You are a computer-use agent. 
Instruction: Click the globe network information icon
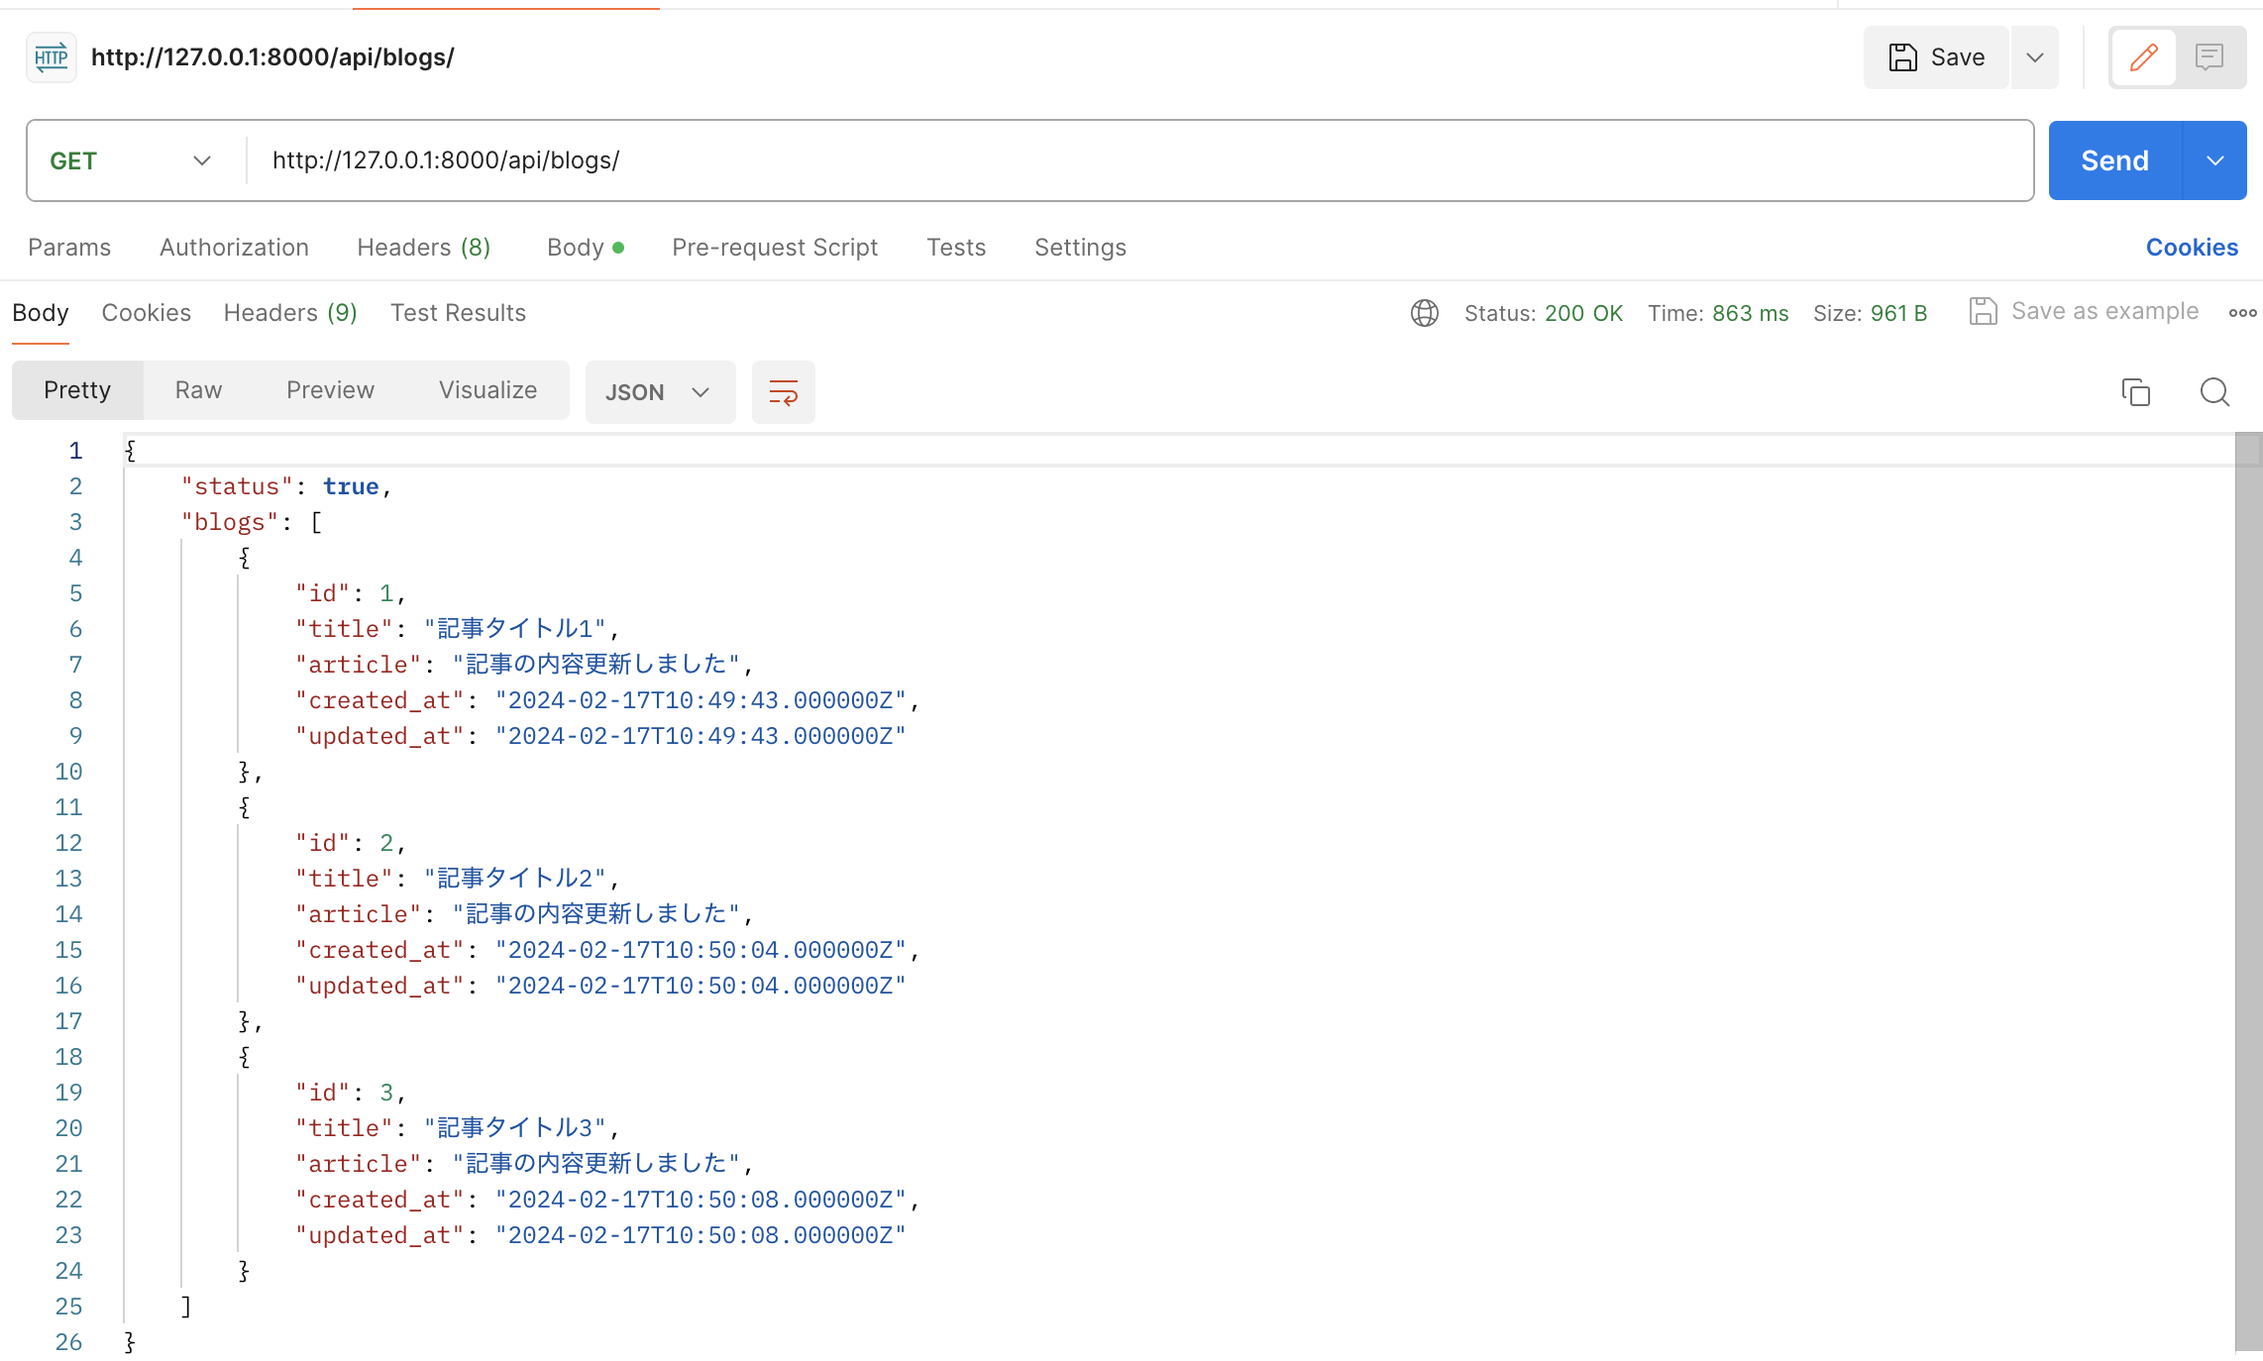(1424, 312)
